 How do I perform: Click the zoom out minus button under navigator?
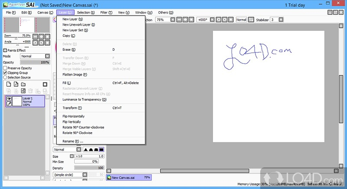click(35, 36)
